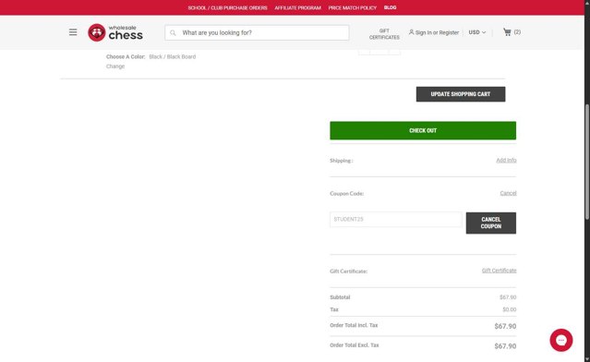The width and height of the screenshot is (590, 362).
Task: Click the cart item count (2)
Action: click(517, 32)
